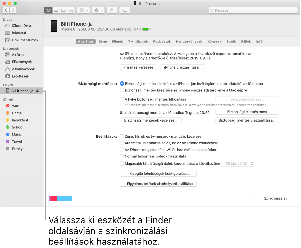301x248 pixels.
Task: Click the Share toolbar icon
Action: click(112, 10)
